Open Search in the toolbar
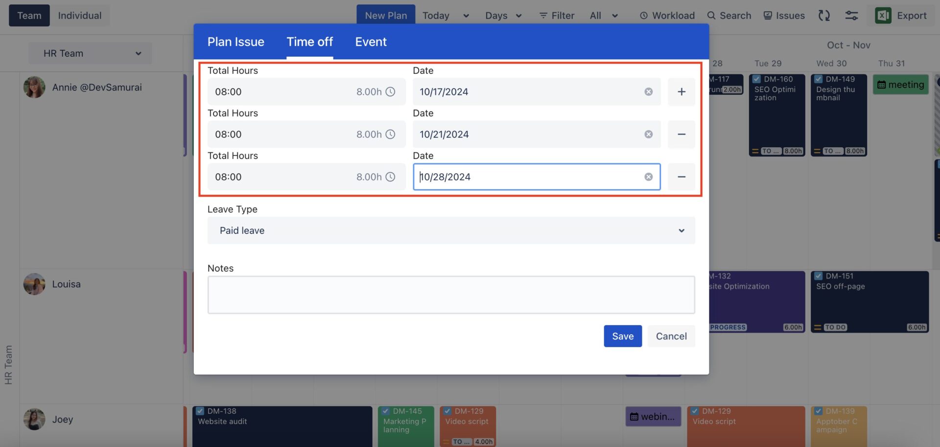Image resolution: width=940 pixels, height=447 pixels. (x=729, y=15)
